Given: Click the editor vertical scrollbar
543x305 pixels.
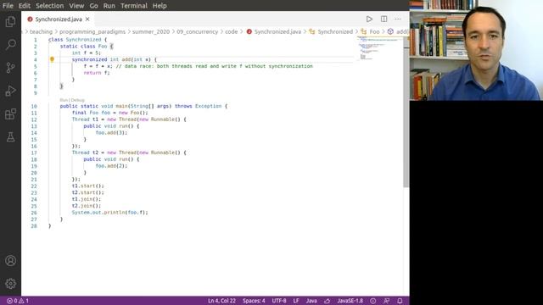Looking at the screenshot, I should 406,113.
